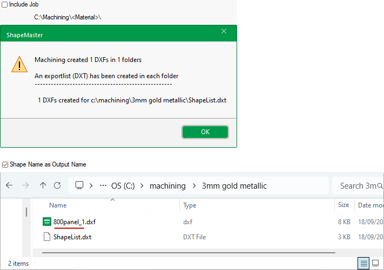The width and height of the screenshot is (384, 270).
Task: Click the This PC monitor icon
Action: pyautogui.click(x=79, y=185)
